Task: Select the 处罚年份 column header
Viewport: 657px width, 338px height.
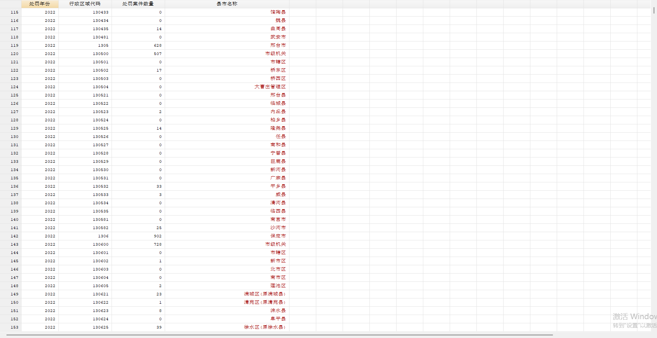Action: click(x=40, y=4)
